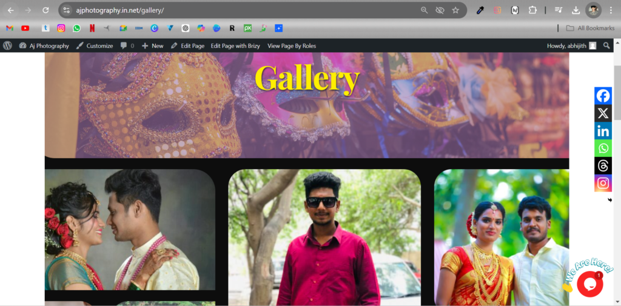Open the YouTube bookmark
The width and height of the screenshot is (621, 306).
25,28
